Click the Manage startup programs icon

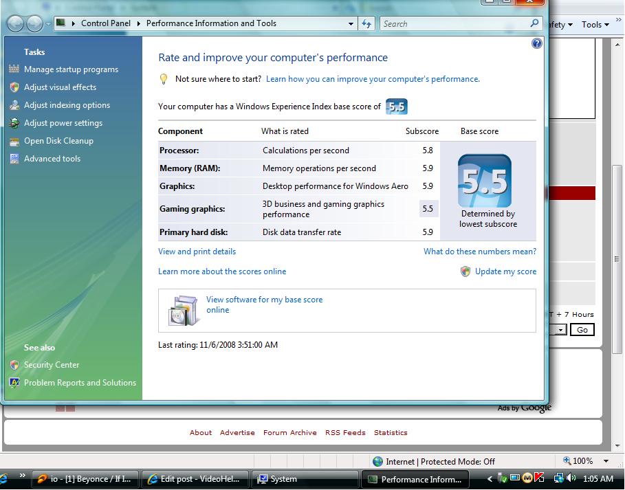tap(14, 69)
